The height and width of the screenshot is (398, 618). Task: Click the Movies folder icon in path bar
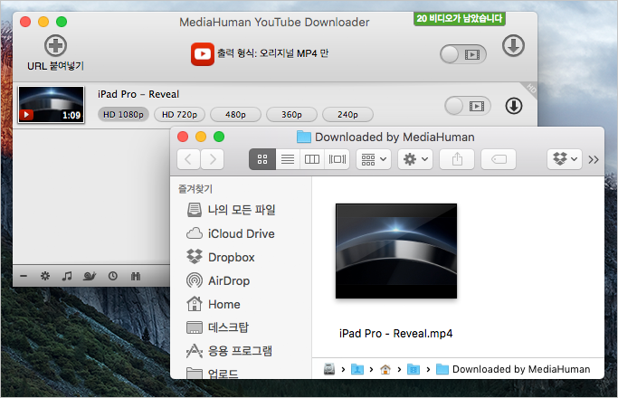(414, 369)
